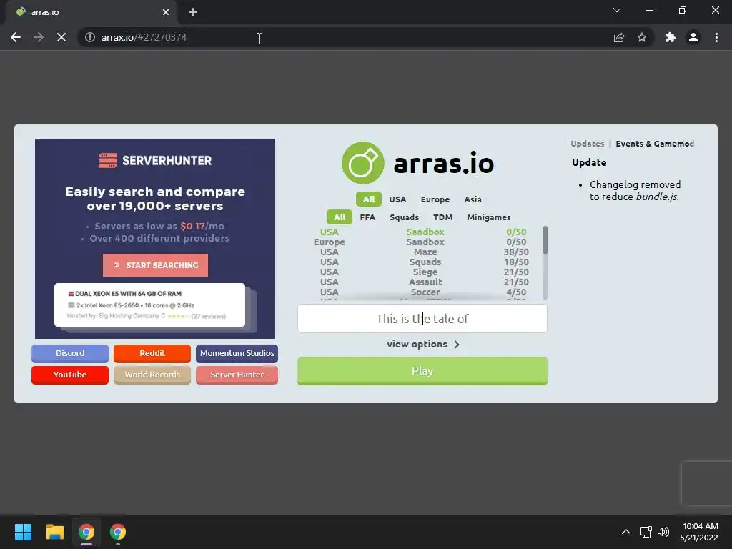Filter game modes by TDM

click(442, 217)
